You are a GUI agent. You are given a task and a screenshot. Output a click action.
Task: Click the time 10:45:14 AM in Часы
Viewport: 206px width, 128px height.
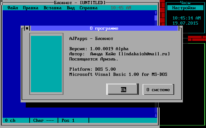pos(186,18)
